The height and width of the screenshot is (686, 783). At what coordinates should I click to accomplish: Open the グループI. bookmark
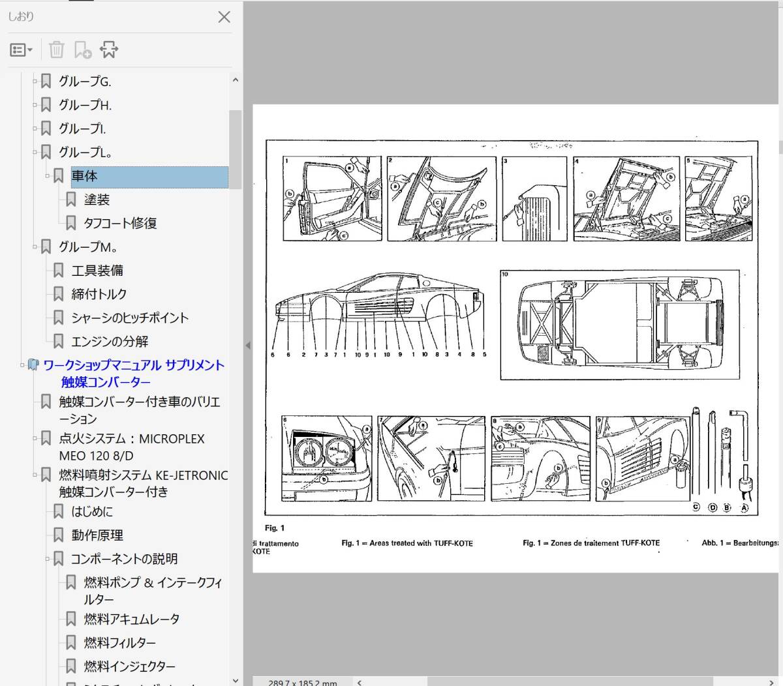pyautogui.click(x=82, y=128)
